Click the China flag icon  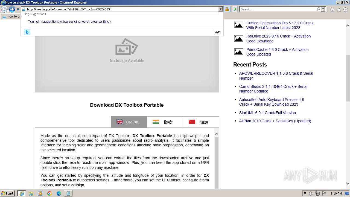tap(192, 122)
